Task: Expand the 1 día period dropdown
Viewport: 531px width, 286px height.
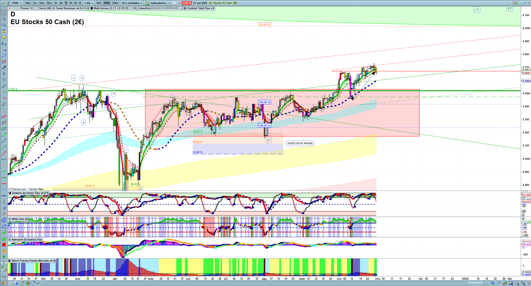Action: point(89,3)
